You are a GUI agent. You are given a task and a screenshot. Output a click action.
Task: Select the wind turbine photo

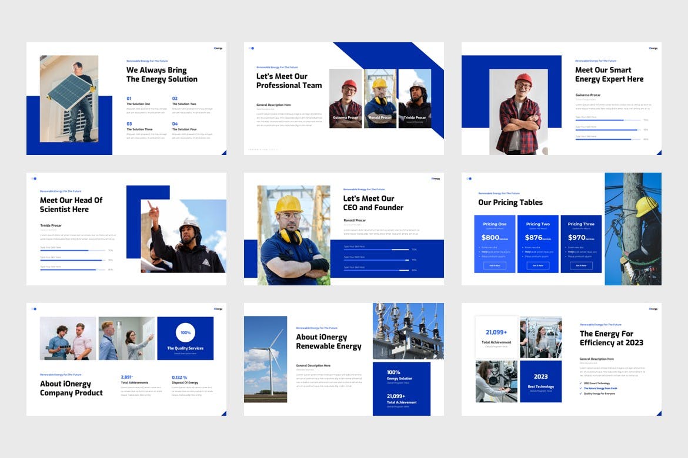click(265, 359)
